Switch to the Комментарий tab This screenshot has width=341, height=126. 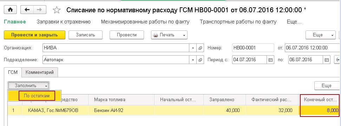click(40, 72)
